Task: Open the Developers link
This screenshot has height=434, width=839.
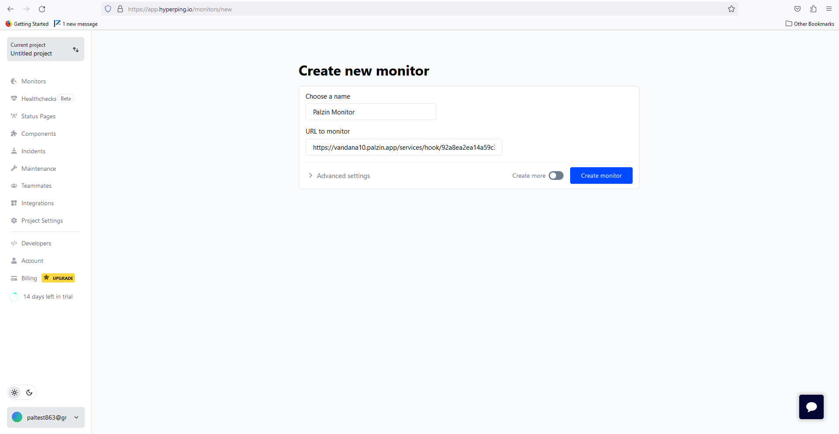Action: (36, 243)
